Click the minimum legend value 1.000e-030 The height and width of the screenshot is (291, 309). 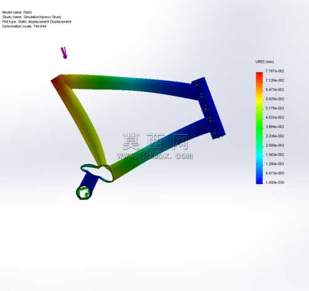coord(275,182)
